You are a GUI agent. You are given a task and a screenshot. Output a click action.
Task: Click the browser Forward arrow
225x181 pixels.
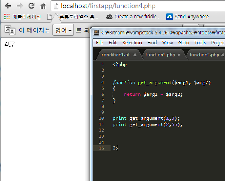coord(20,6)
